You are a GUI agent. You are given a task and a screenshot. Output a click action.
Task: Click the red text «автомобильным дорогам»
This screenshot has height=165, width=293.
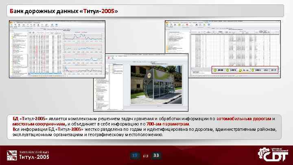tap(244, 119)
